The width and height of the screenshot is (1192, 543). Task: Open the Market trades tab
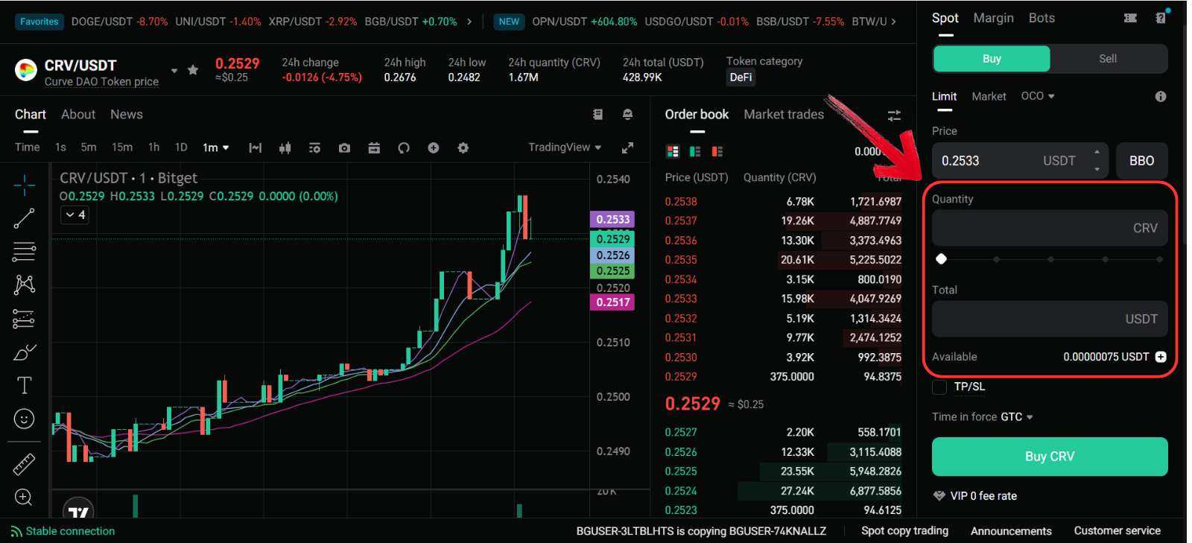click(x=784, y=115)
